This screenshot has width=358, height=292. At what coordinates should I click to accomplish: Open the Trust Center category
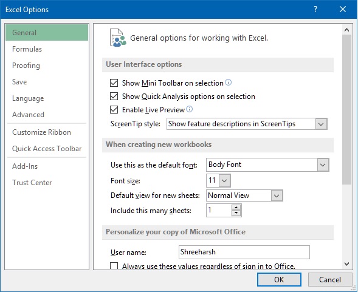click(x=47, y=183)
